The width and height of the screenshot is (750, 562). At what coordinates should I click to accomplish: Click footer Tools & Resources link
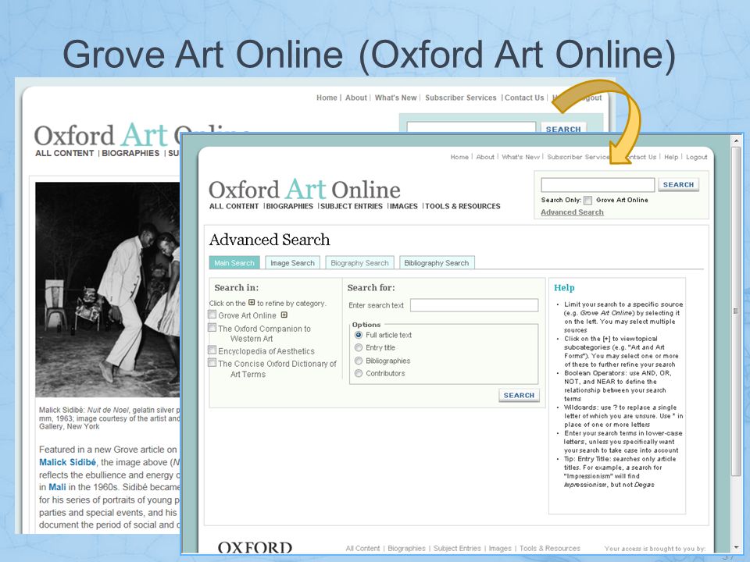click(x=549, y=548)
